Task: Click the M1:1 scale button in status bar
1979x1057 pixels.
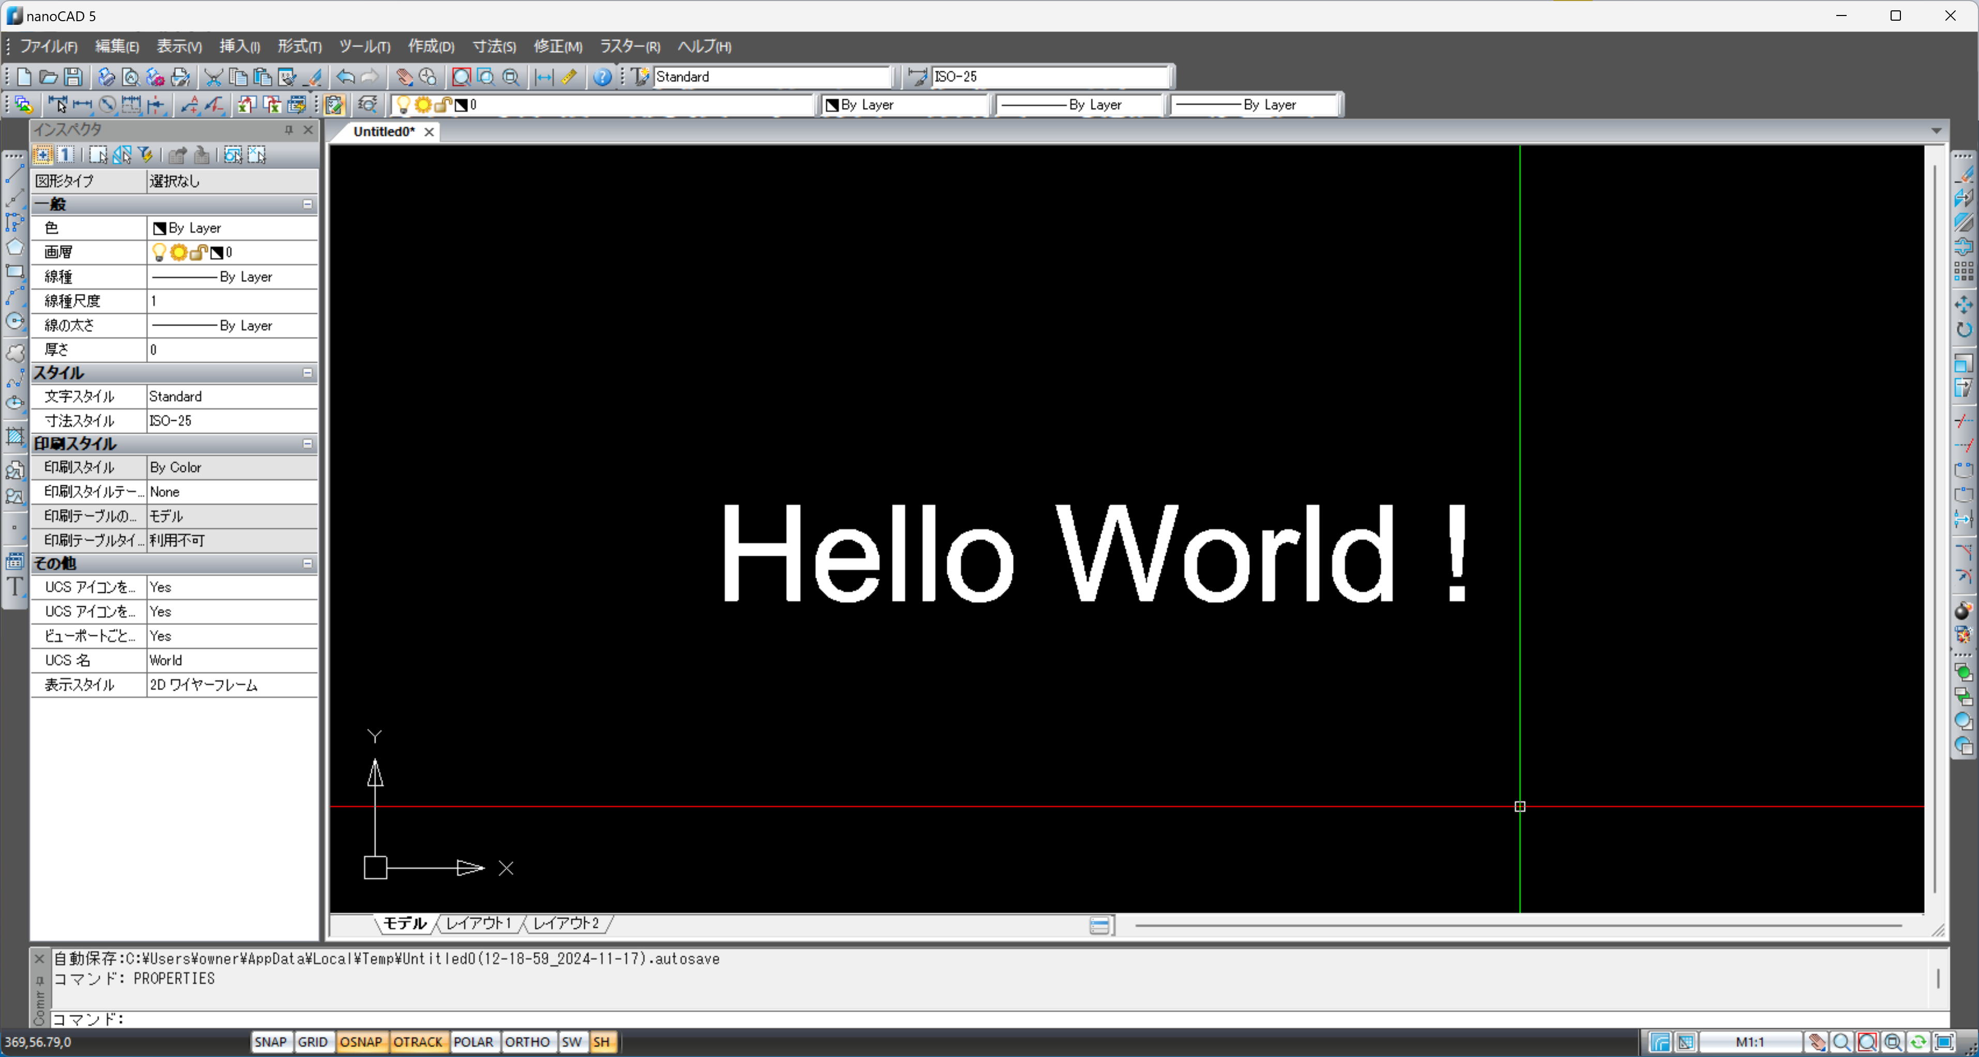Action: (x=1750, y=1041)
